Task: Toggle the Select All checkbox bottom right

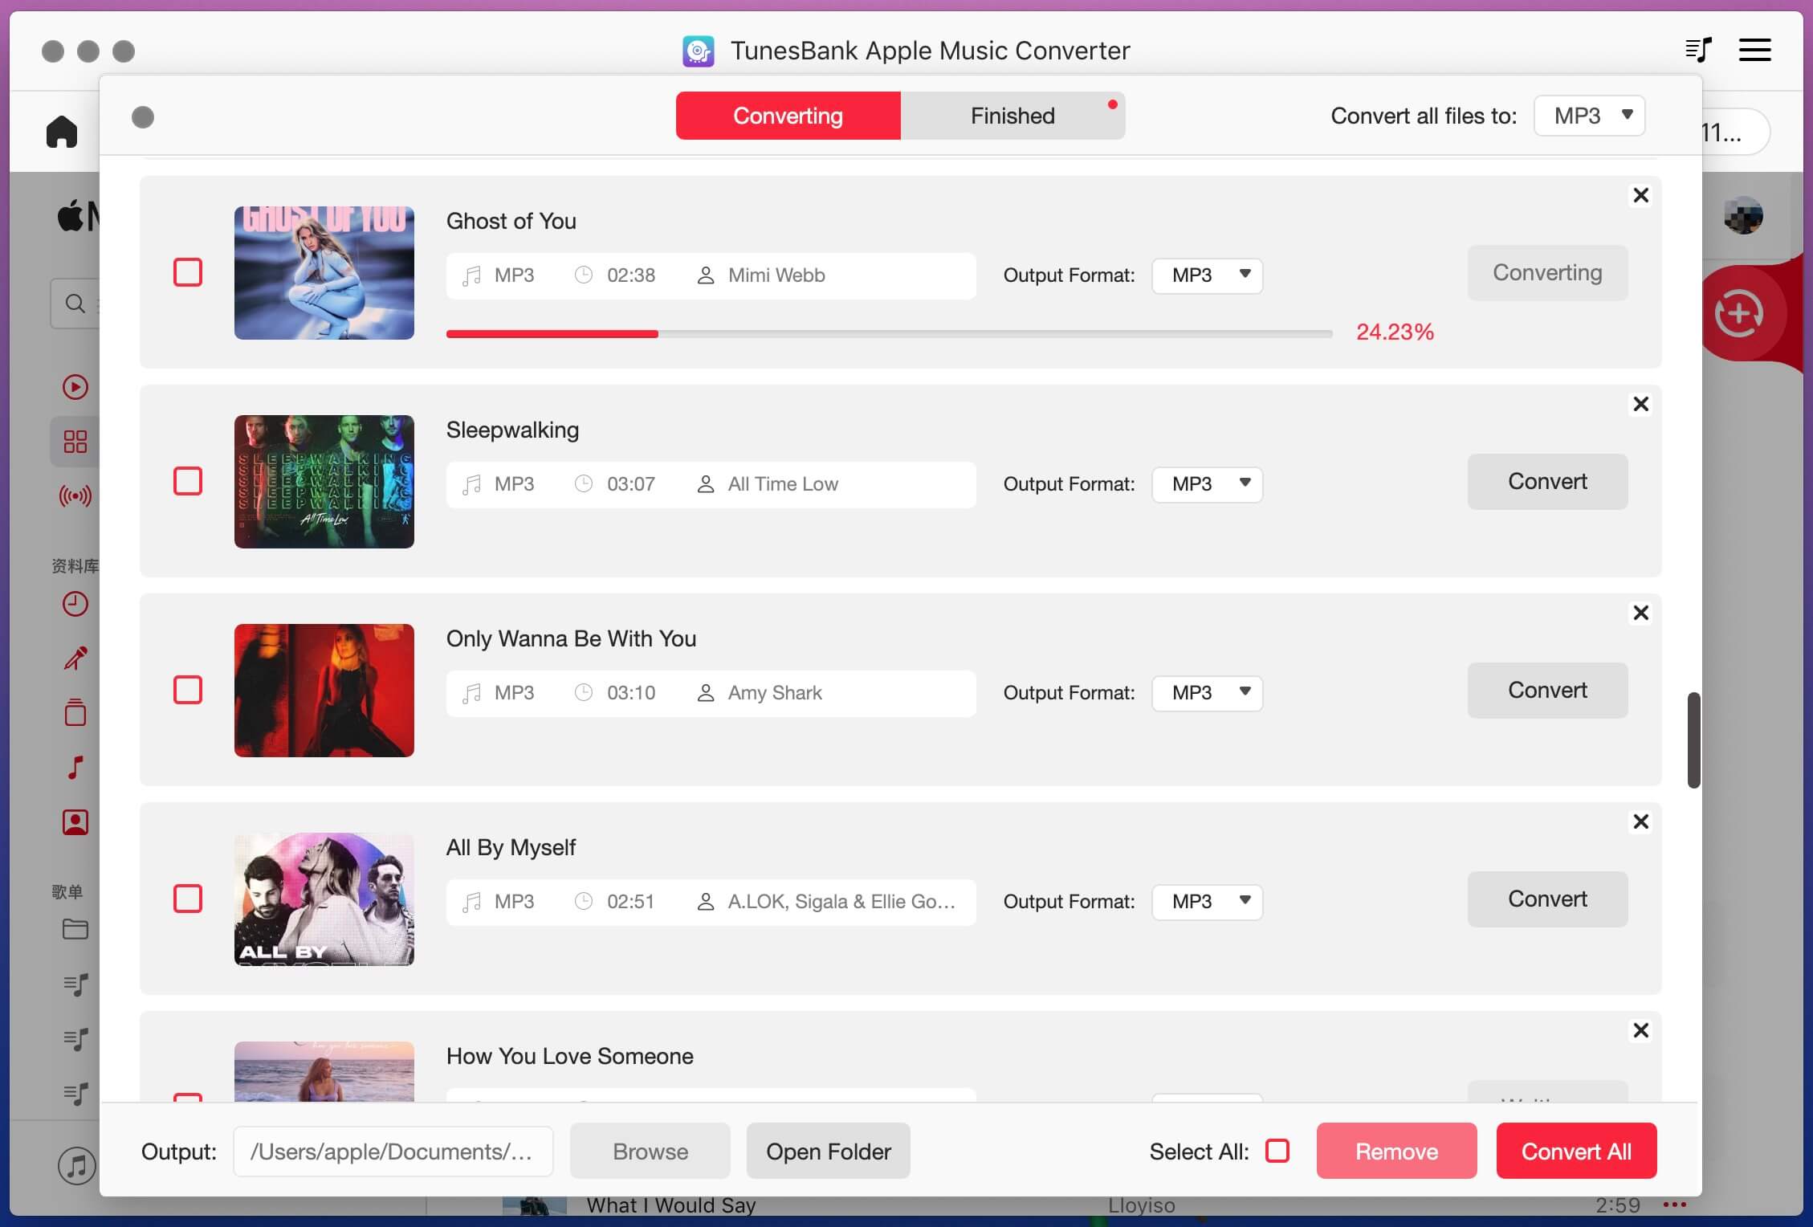Action: pos(1276,1150)
